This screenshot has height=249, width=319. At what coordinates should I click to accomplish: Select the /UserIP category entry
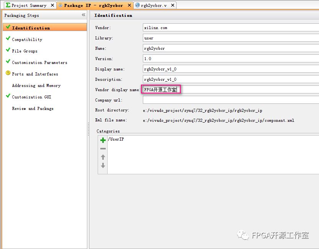116,139
